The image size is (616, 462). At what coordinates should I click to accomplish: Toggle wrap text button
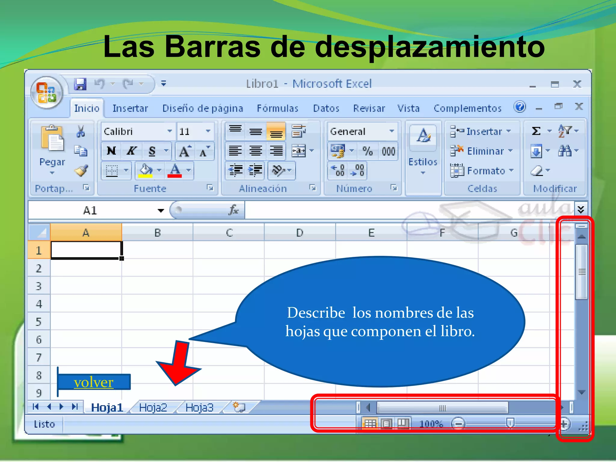(299, 131)
